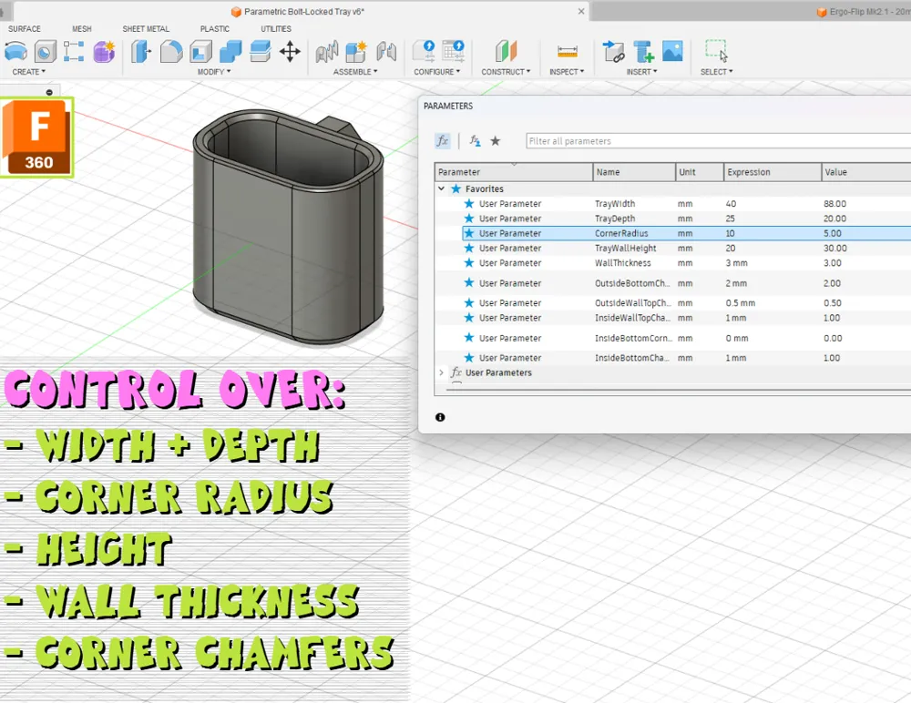Select the Fillet tool
The width and height of the screenshot is (911, 703).
(171, 52)
